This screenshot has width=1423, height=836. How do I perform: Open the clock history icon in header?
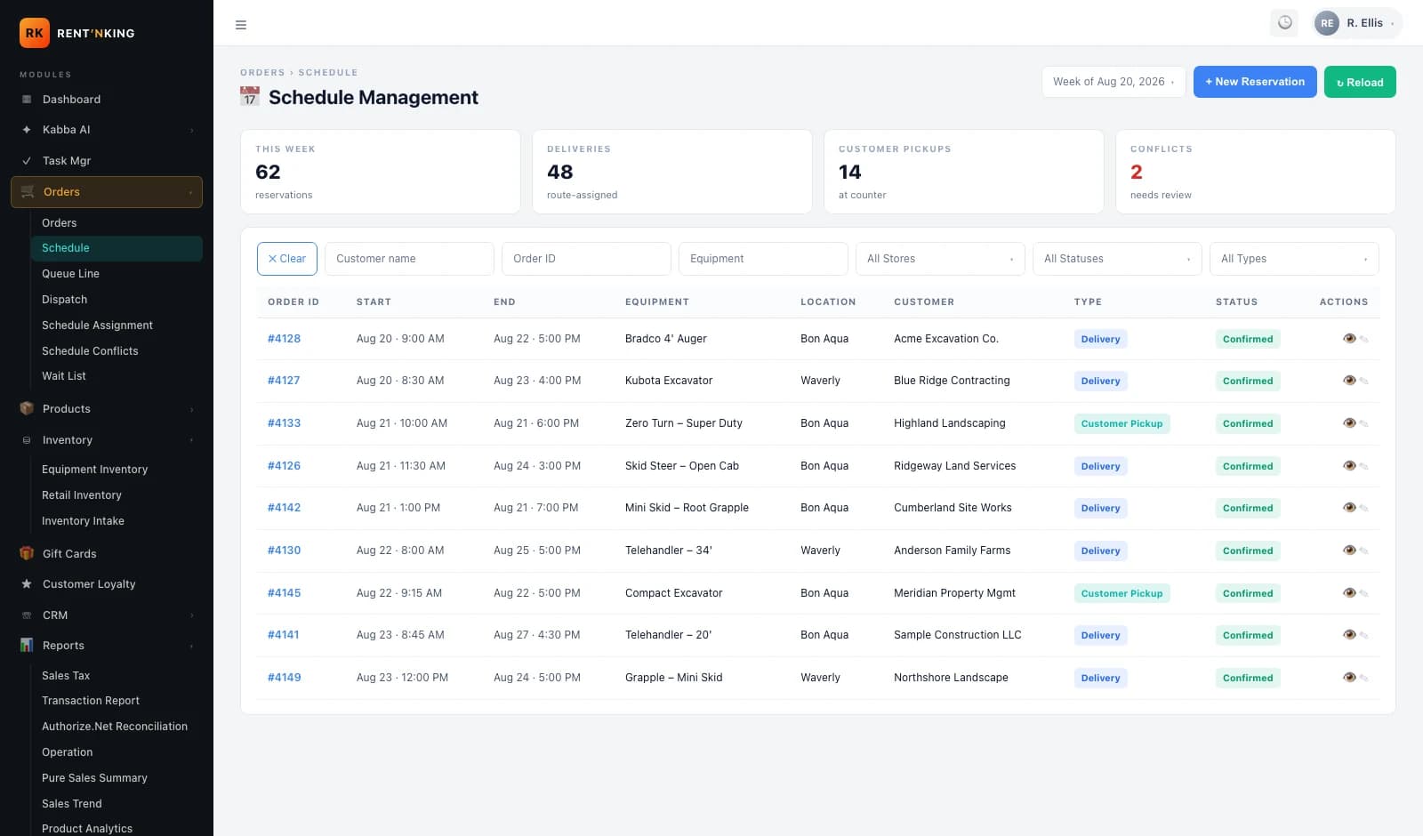(x=1284, y=23)
